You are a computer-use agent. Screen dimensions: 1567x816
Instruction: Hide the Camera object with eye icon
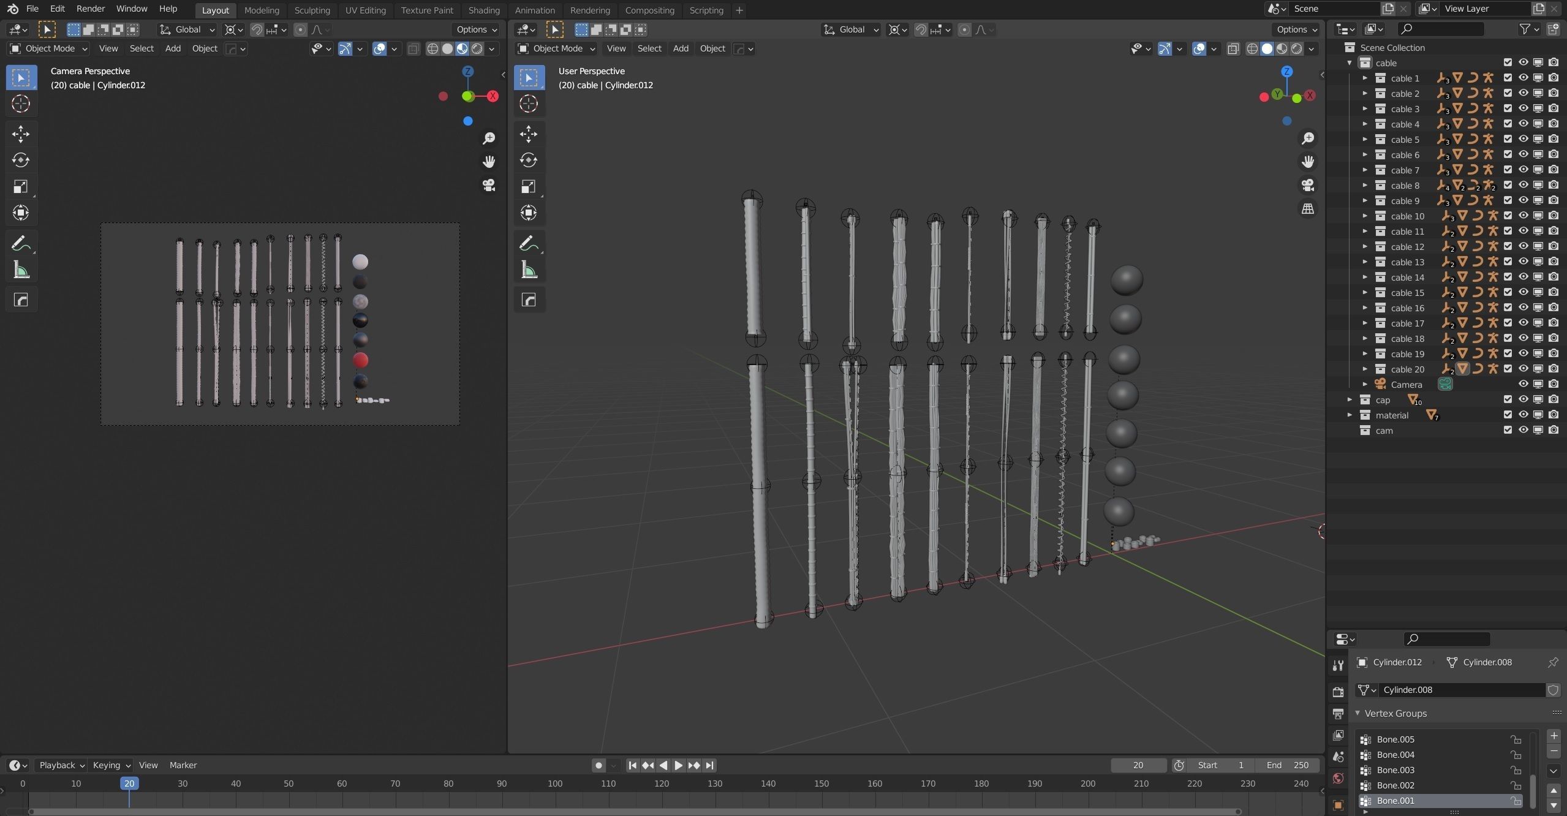[x=1523, y=384]
